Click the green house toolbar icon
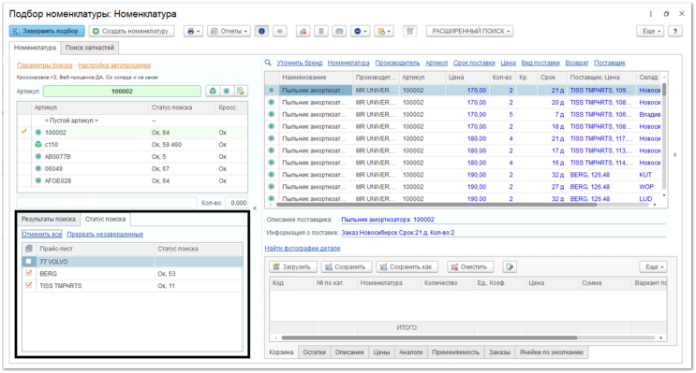The height and width of the screenshot is (373, 696). click(x=303, y=31)
